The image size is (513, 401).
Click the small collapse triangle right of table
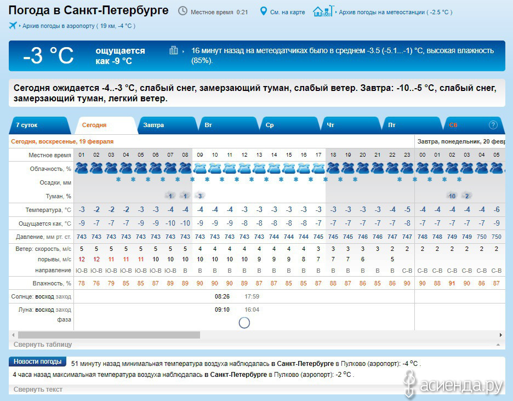coord(498,345)
